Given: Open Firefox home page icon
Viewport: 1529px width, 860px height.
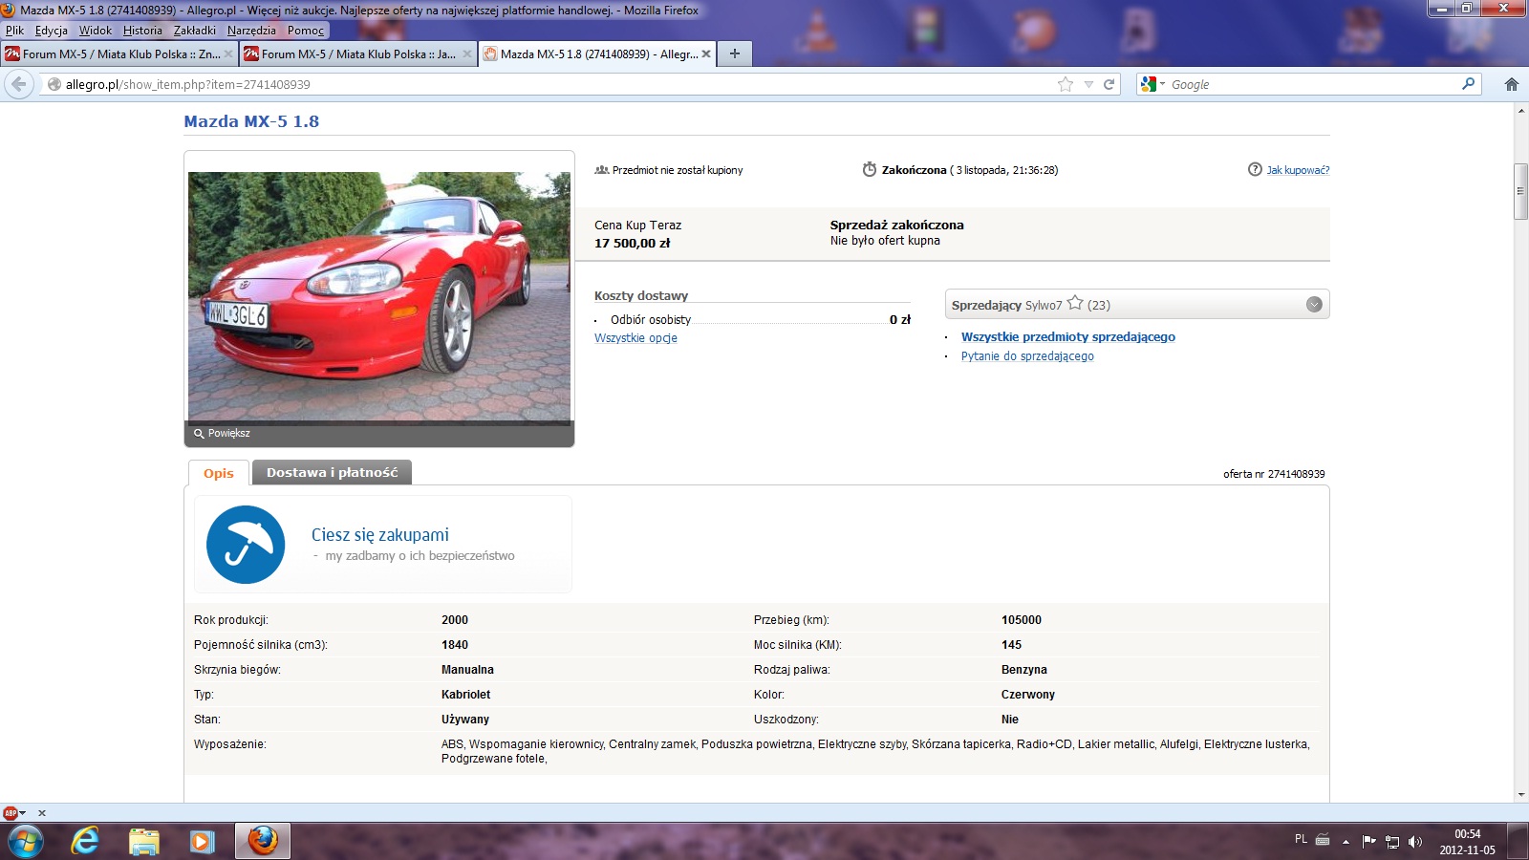Looking at the screenshot, I should [x=1512, y=84].
